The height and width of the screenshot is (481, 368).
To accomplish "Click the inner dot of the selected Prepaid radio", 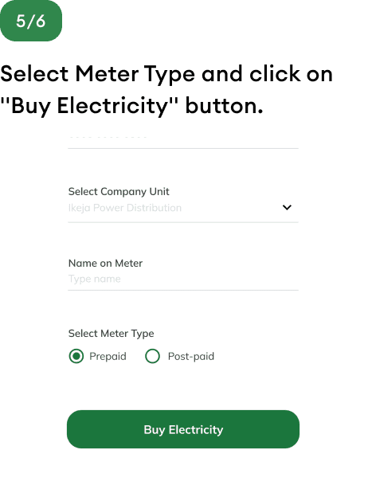I will coord(76,356).
